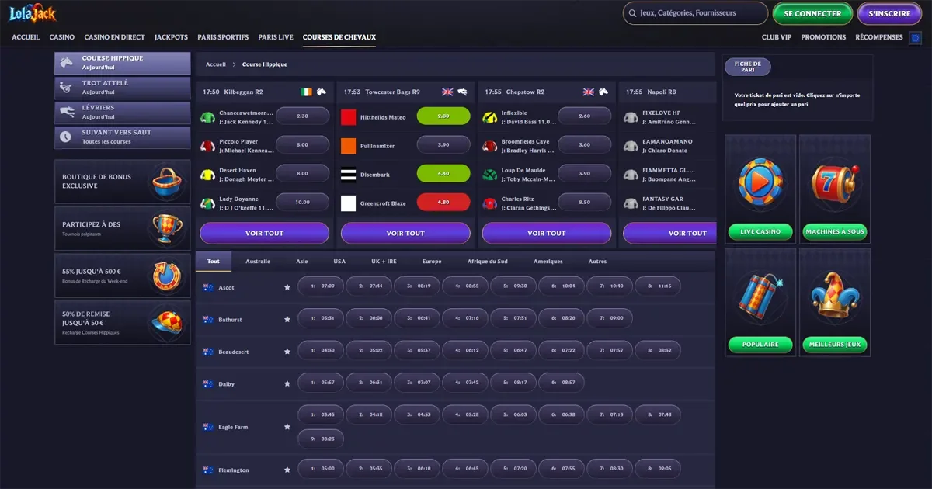Open the Promotions page

coord(823,37)
